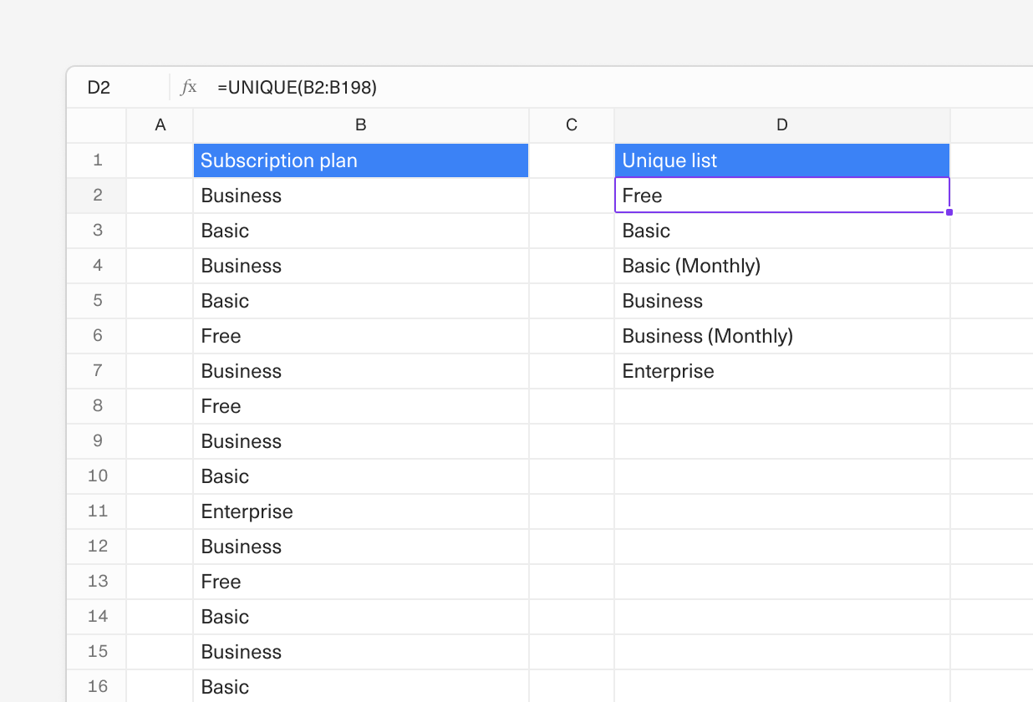Viewport: 1033px width, 702px height.
Task: Select row 1 header
Action: click(x=97, y=160)
